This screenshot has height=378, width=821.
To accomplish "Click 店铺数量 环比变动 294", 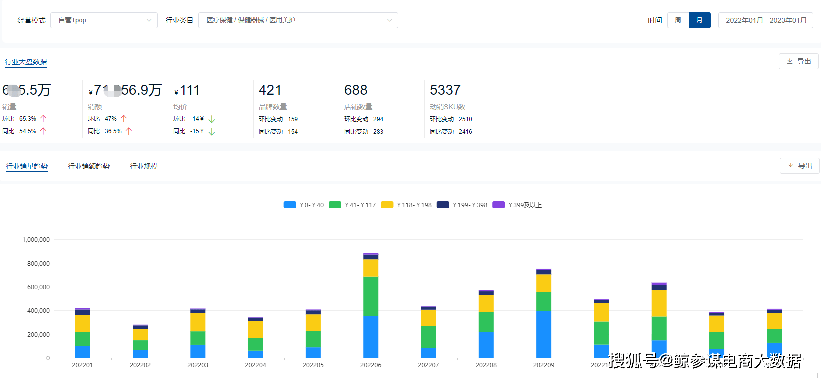I will [x=364, y=119].
